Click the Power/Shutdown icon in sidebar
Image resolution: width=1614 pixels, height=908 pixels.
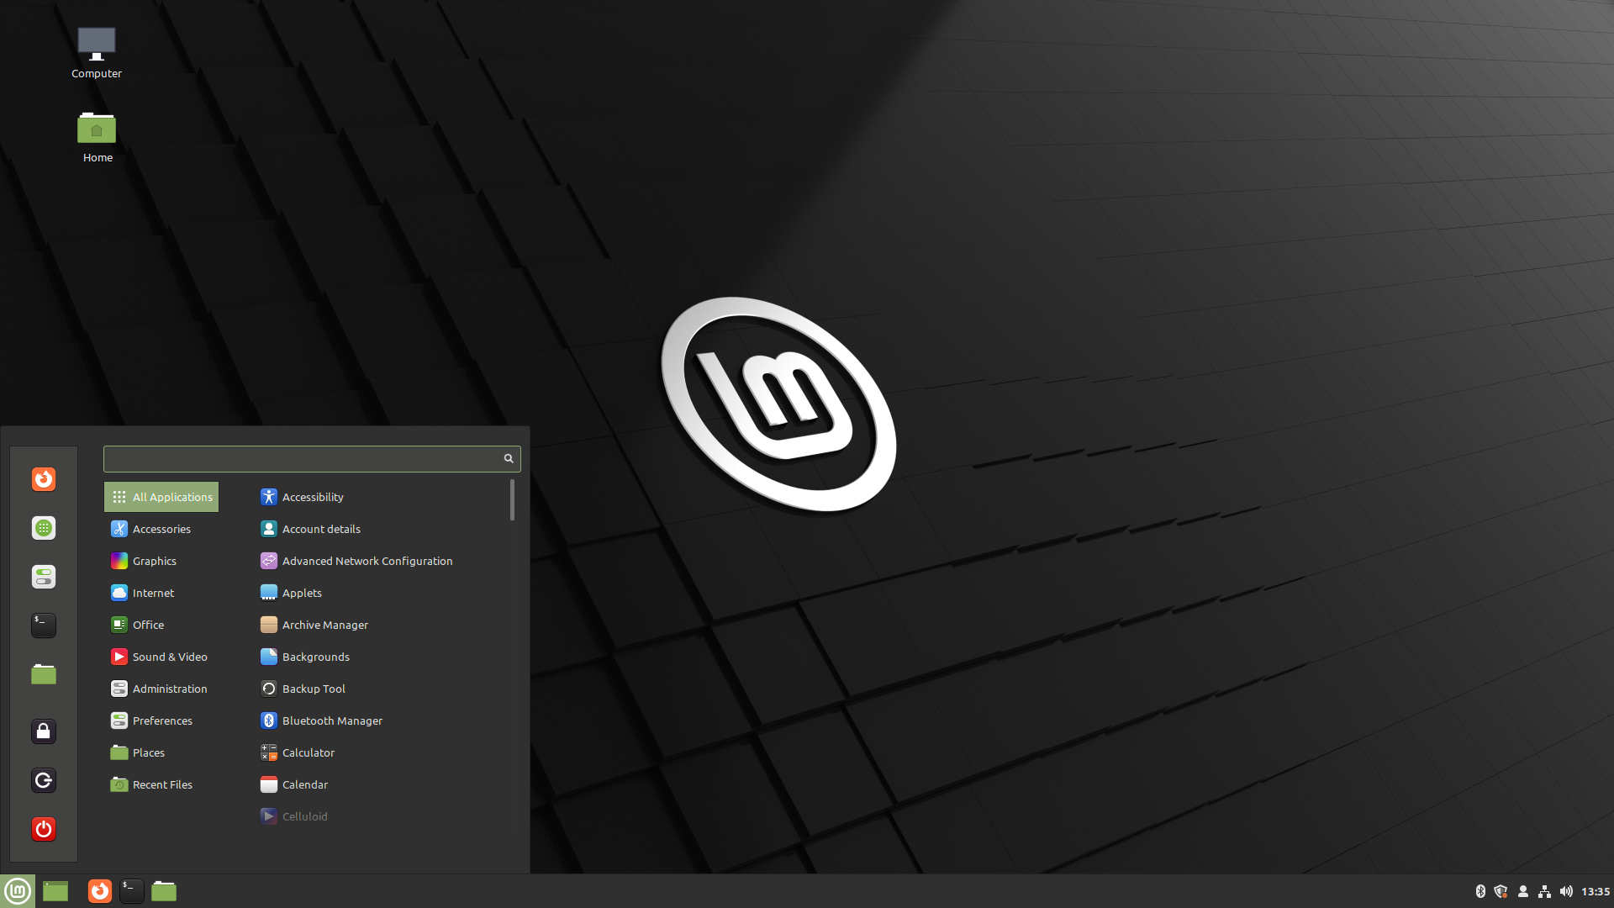[x=45, y=828]
